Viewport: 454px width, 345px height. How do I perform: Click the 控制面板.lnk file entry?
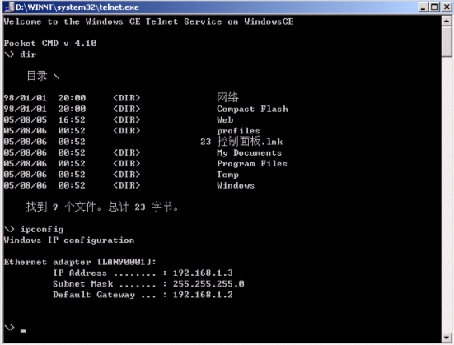250,142
